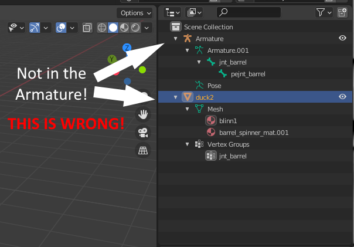
Task: Click the Y axis on navigation gizmo
Action: pos(112,59)
